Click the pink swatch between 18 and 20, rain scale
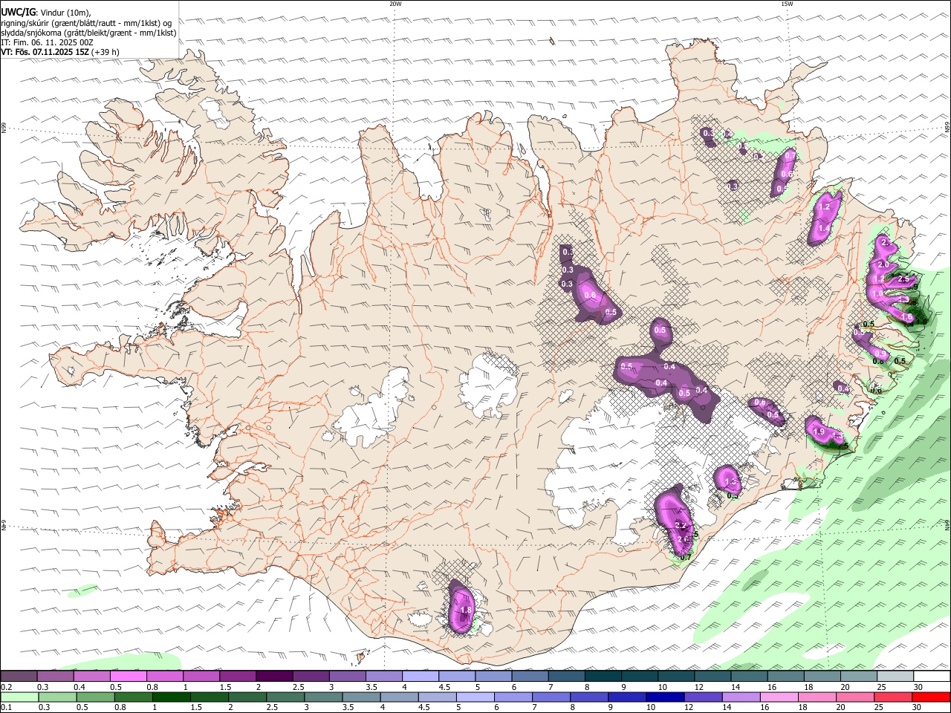 click(817, 697)
